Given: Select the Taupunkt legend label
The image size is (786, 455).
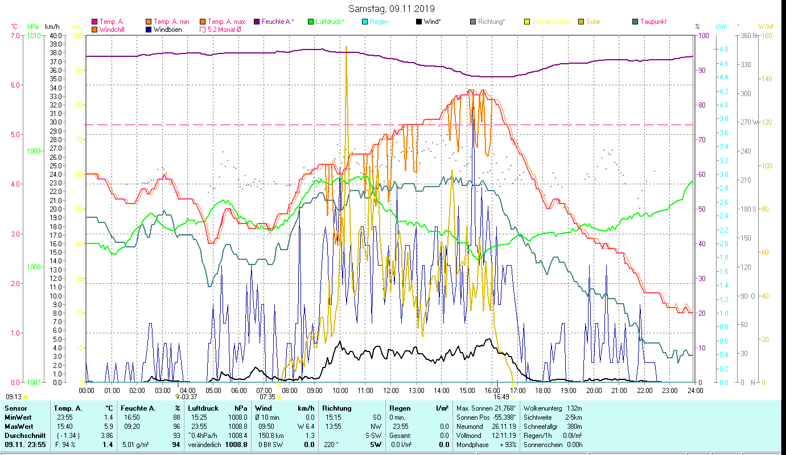Looking at the screenshot, I should (653, 22).
